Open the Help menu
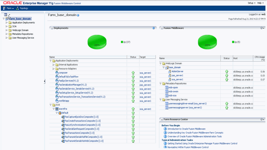Image resolution: width=267 pixels, height=150 pixels. (x=260, y=3)
